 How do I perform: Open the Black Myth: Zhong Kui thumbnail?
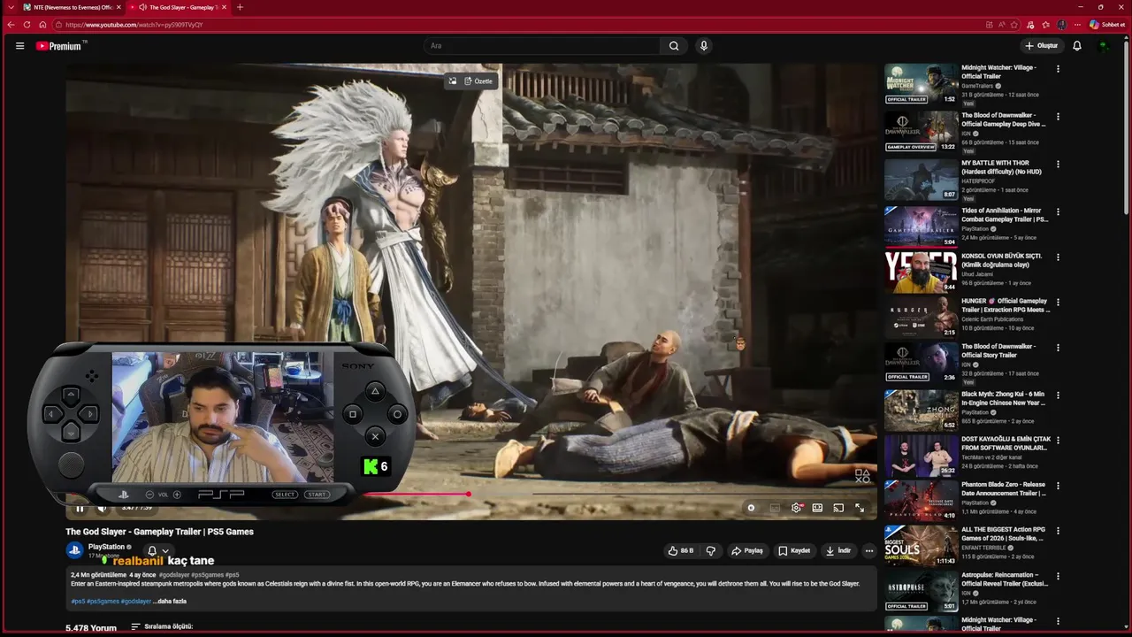[x=921, y=410]
